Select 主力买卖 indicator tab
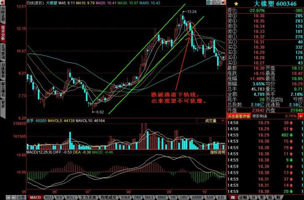This screenshot has height=200, width=304. pyautogui.click(x=88, y=197)
